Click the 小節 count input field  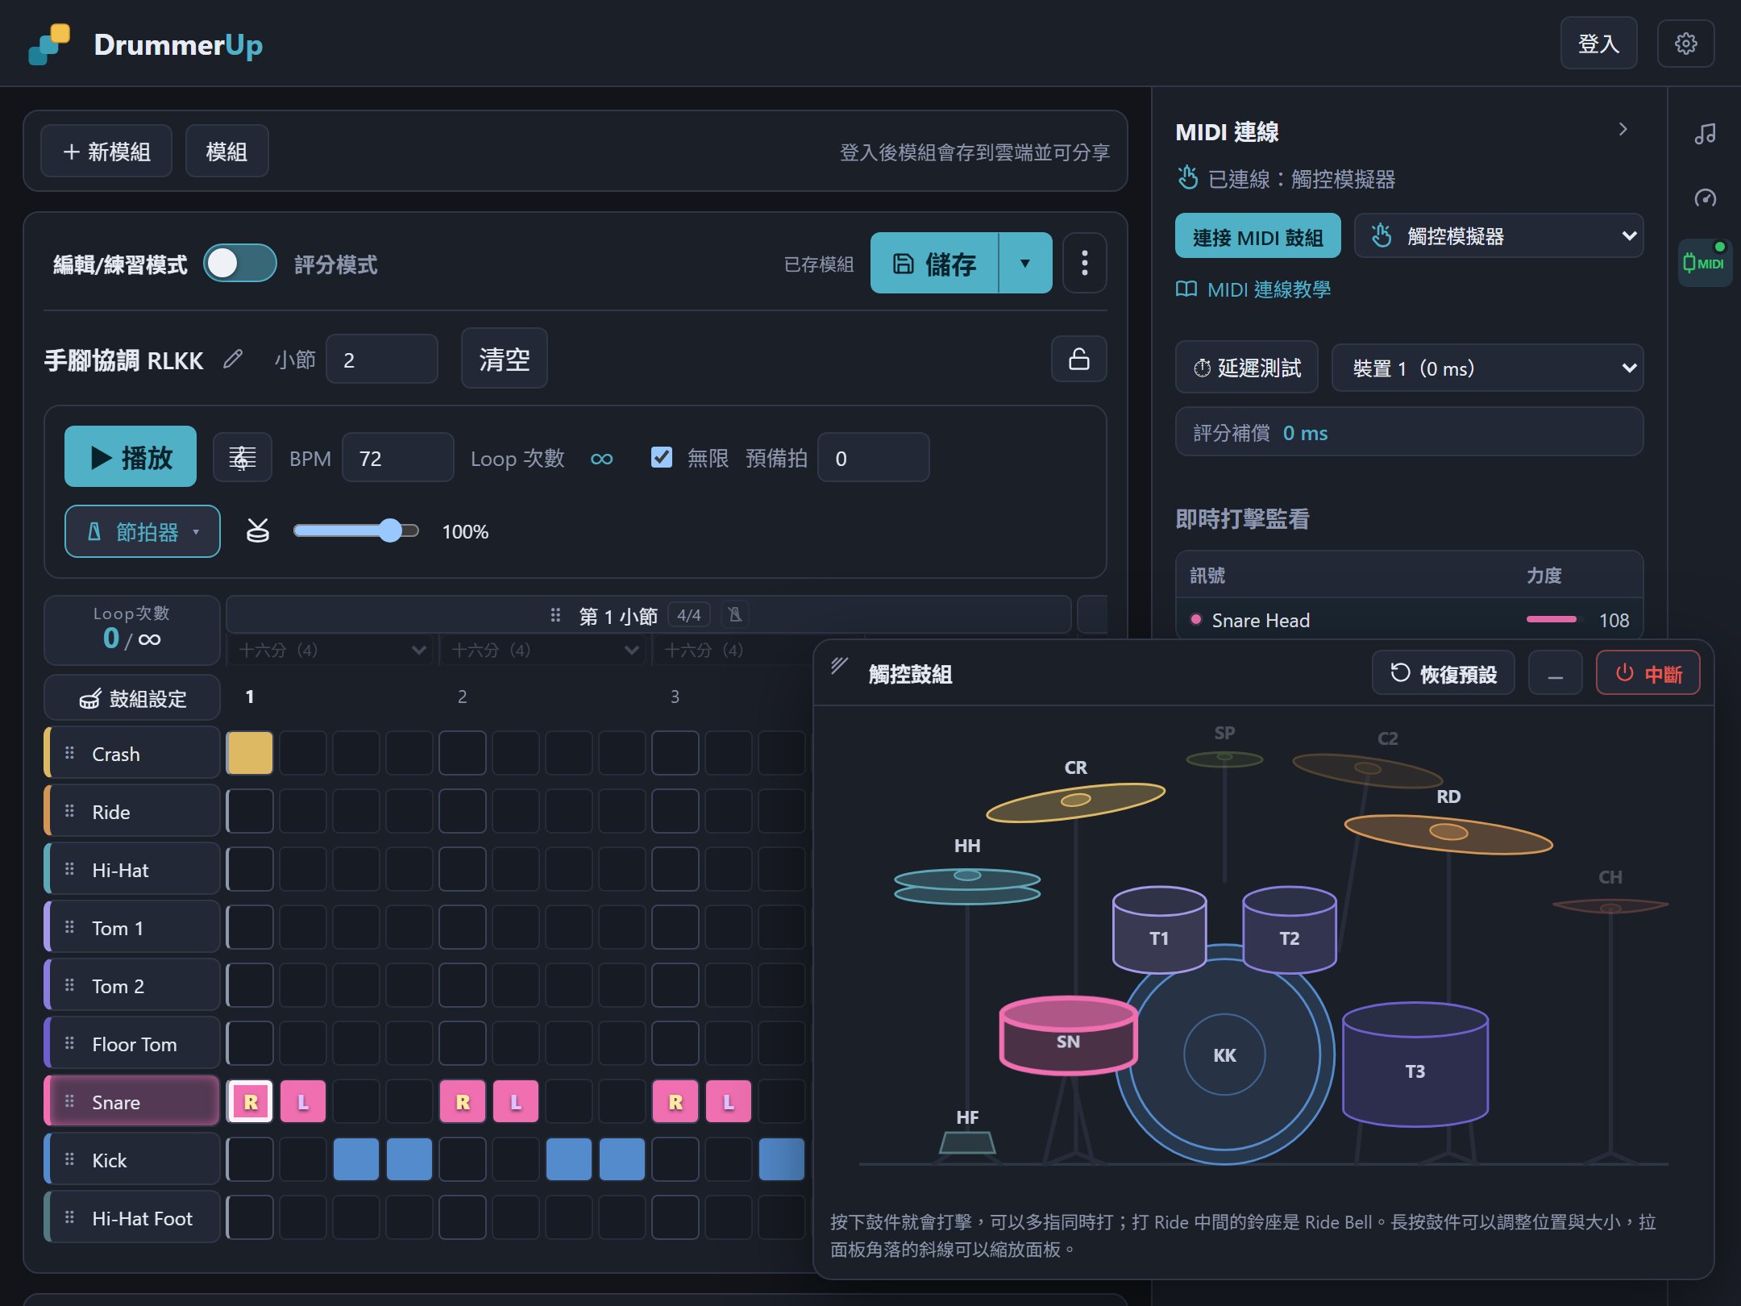[381, 359]
